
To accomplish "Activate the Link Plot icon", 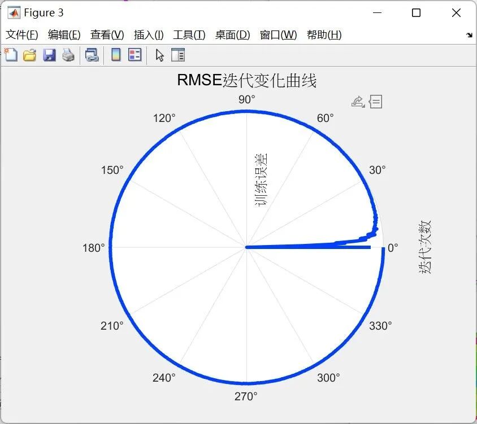I will (x=93, y=55).
